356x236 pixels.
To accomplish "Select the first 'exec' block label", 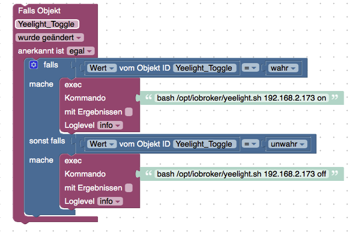I will point(73,85).
